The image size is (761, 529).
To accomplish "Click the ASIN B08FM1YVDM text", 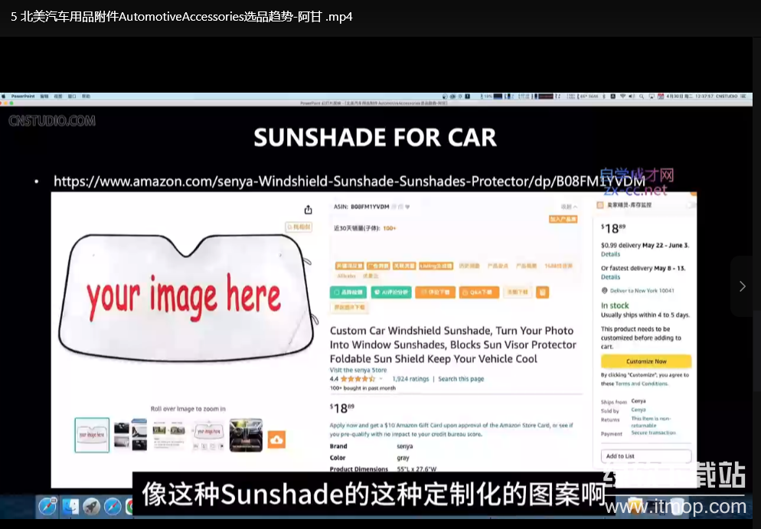I will coord(361,207).
